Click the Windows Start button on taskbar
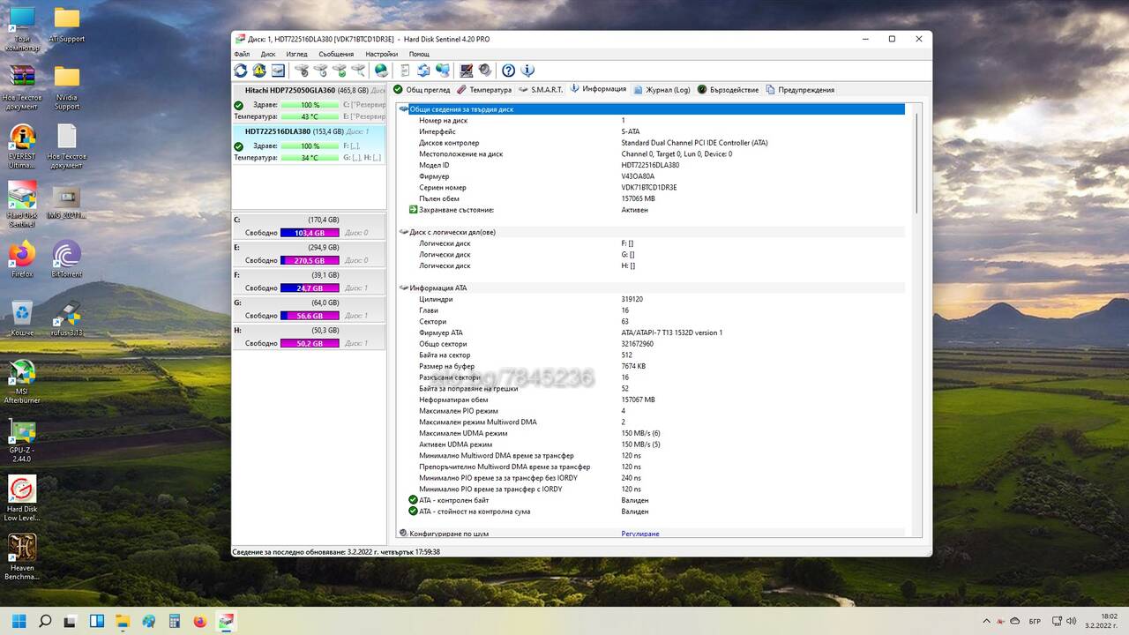The width and height of the screenshot is (1129, 635). pos(19,621)
